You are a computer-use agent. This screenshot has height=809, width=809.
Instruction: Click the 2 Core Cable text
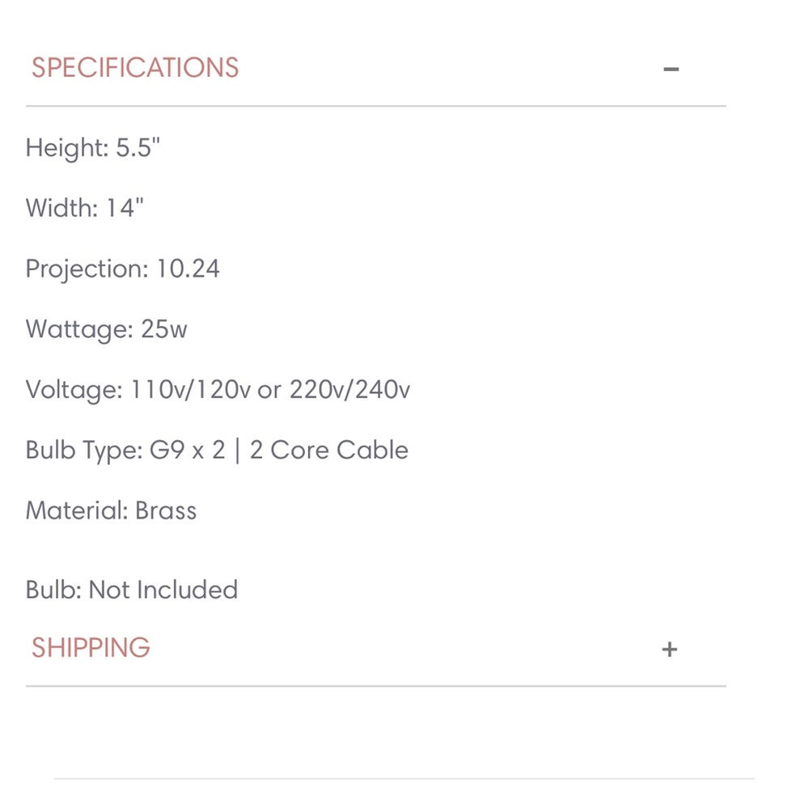pos(328,450)
